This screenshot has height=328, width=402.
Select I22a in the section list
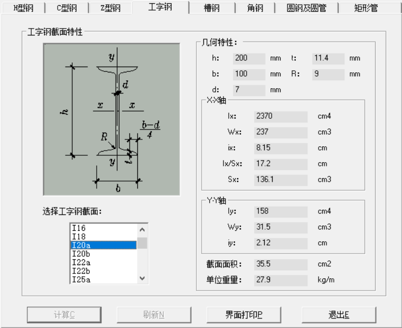pyautogui.click(x=104, y=262)
